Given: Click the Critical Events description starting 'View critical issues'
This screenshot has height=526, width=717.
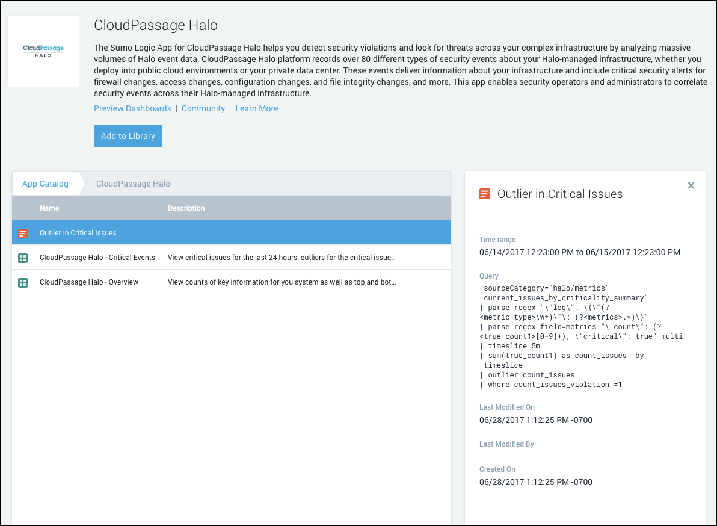Looking at the screenshot, I should click(282, 258).
